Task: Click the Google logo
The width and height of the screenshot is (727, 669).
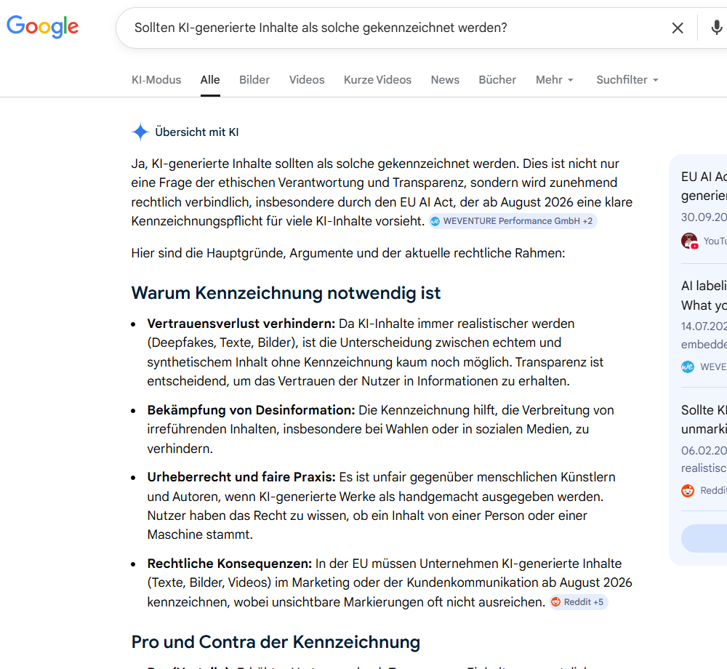Action: coord(43,27)
